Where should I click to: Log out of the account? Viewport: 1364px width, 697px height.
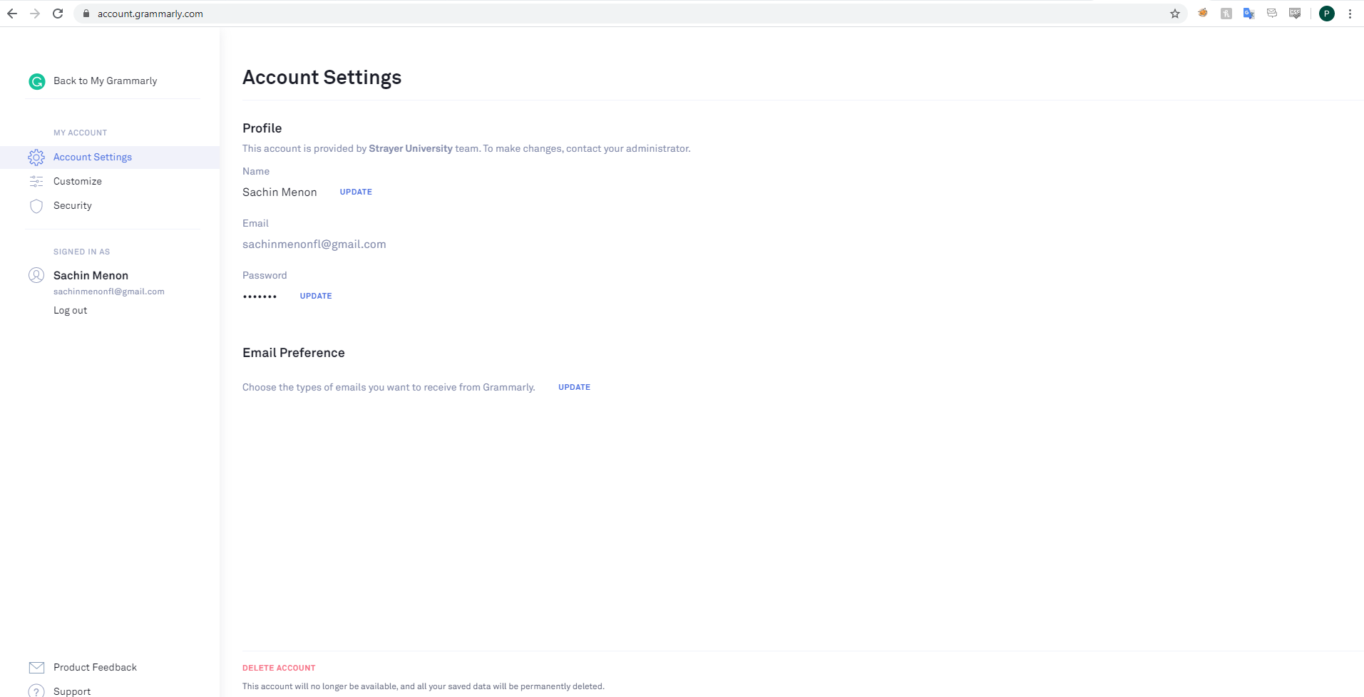(70, 310)
